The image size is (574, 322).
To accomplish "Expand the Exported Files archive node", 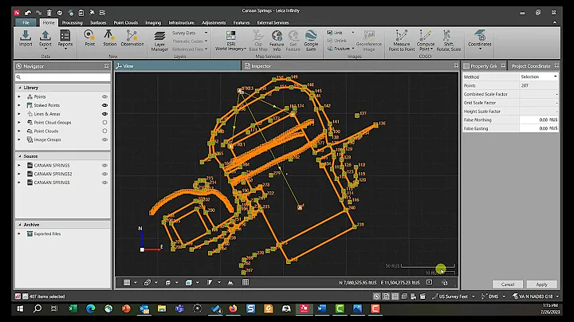I will [20, 234].
